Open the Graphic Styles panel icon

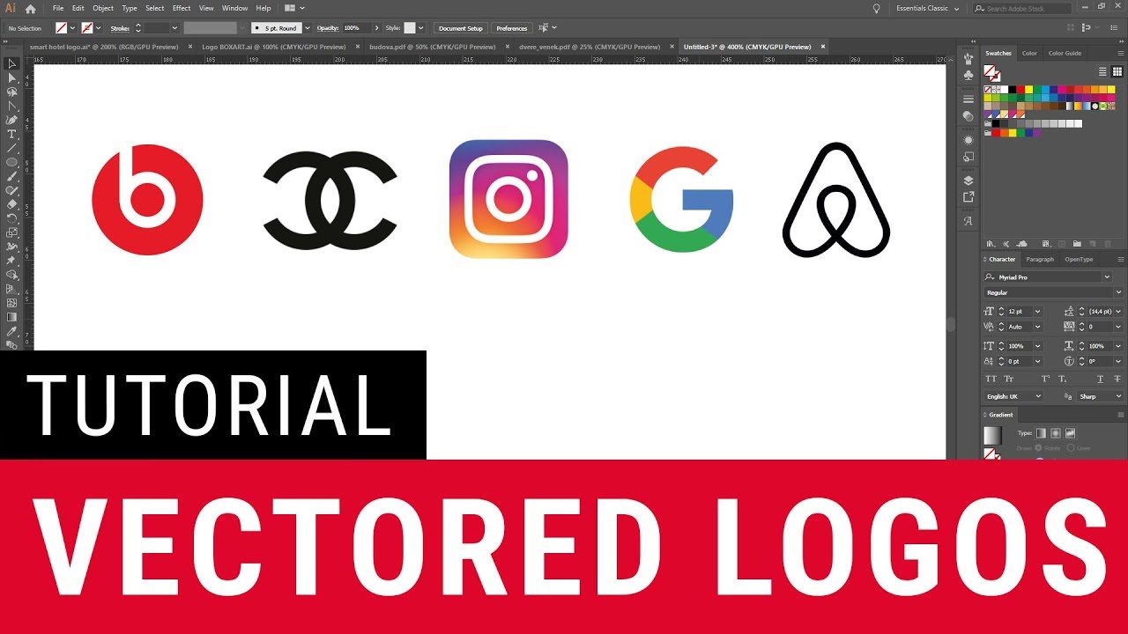[968, 156]
